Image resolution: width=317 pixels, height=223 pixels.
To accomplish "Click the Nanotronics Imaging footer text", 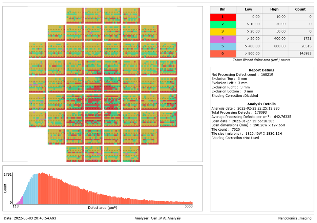I will (295, 219).
